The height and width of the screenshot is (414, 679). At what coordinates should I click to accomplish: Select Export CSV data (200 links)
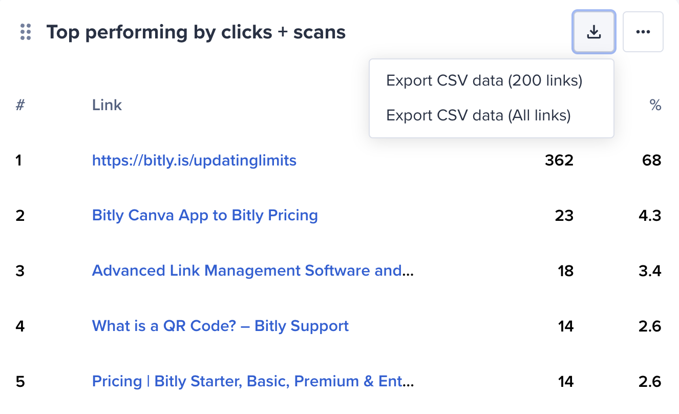[484, 80]
